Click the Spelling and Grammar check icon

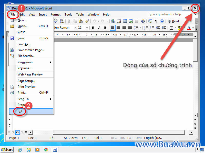56,21
